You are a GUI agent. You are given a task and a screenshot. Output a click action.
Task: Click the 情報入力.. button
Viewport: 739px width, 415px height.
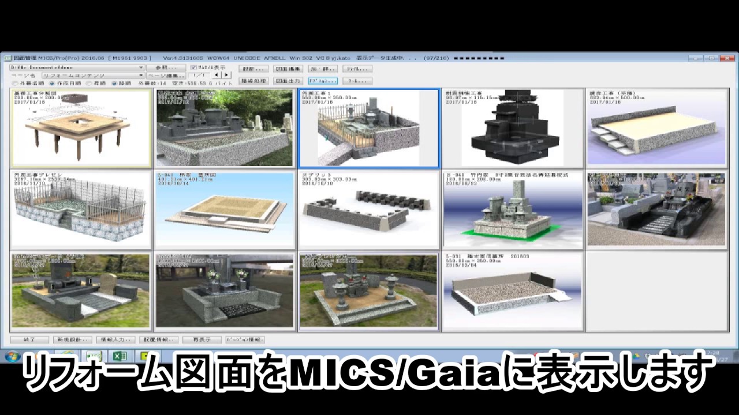[x=115, y=340]
